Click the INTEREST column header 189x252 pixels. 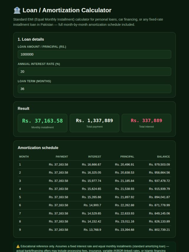point(94,156)
